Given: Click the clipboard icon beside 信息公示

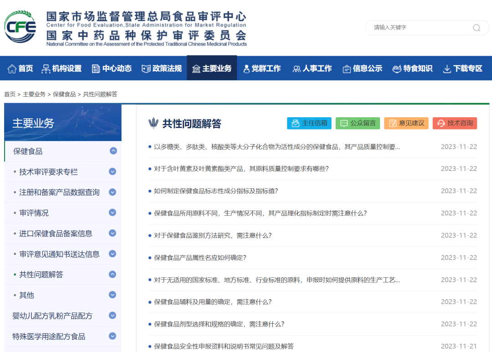Looking at the screenshot, I should [x=347, y=69].
